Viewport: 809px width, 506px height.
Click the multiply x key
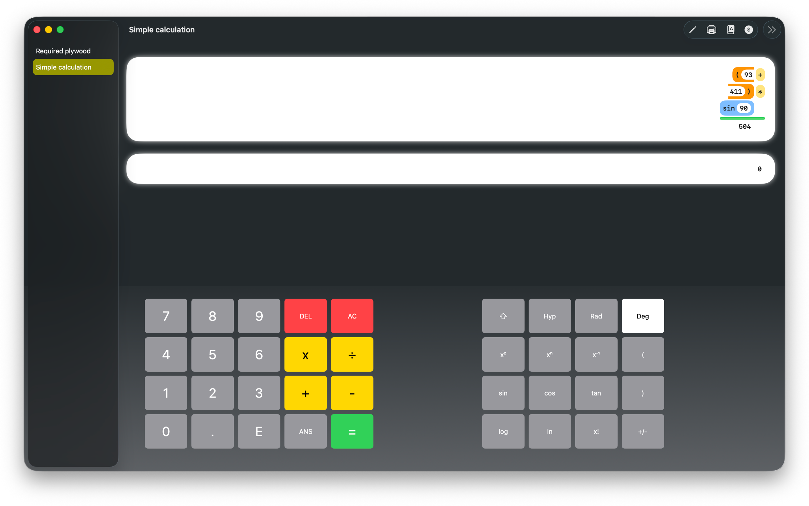click(x=306, y=354)
